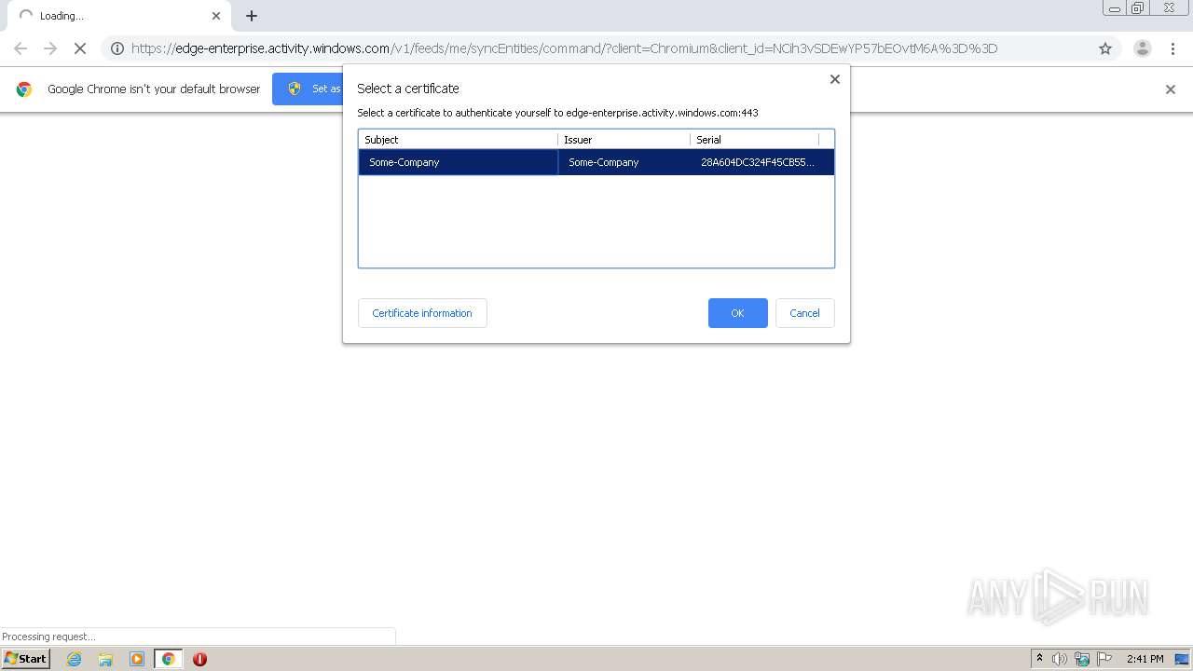Sort certificates by Issuer column
Screen dimensions: 1193x671
click(x=624, y=139)
